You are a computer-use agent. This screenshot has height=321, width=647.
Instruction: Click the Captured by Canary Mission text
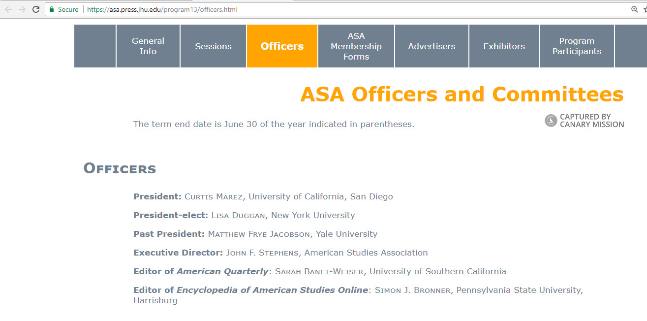tap(591, 121)
